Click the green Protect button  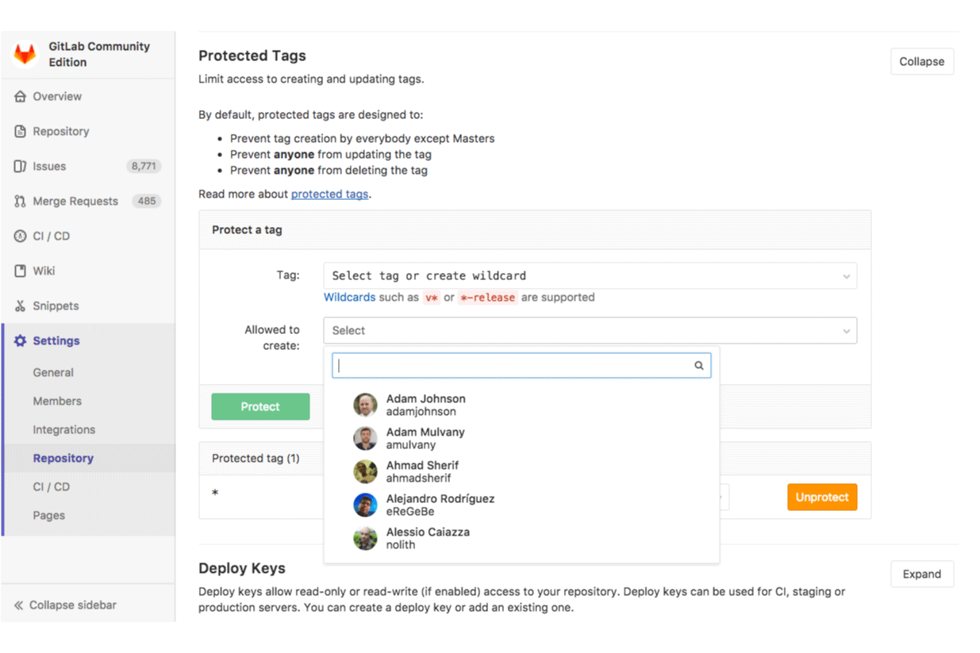pyautogui.click(x=260, y=407)
